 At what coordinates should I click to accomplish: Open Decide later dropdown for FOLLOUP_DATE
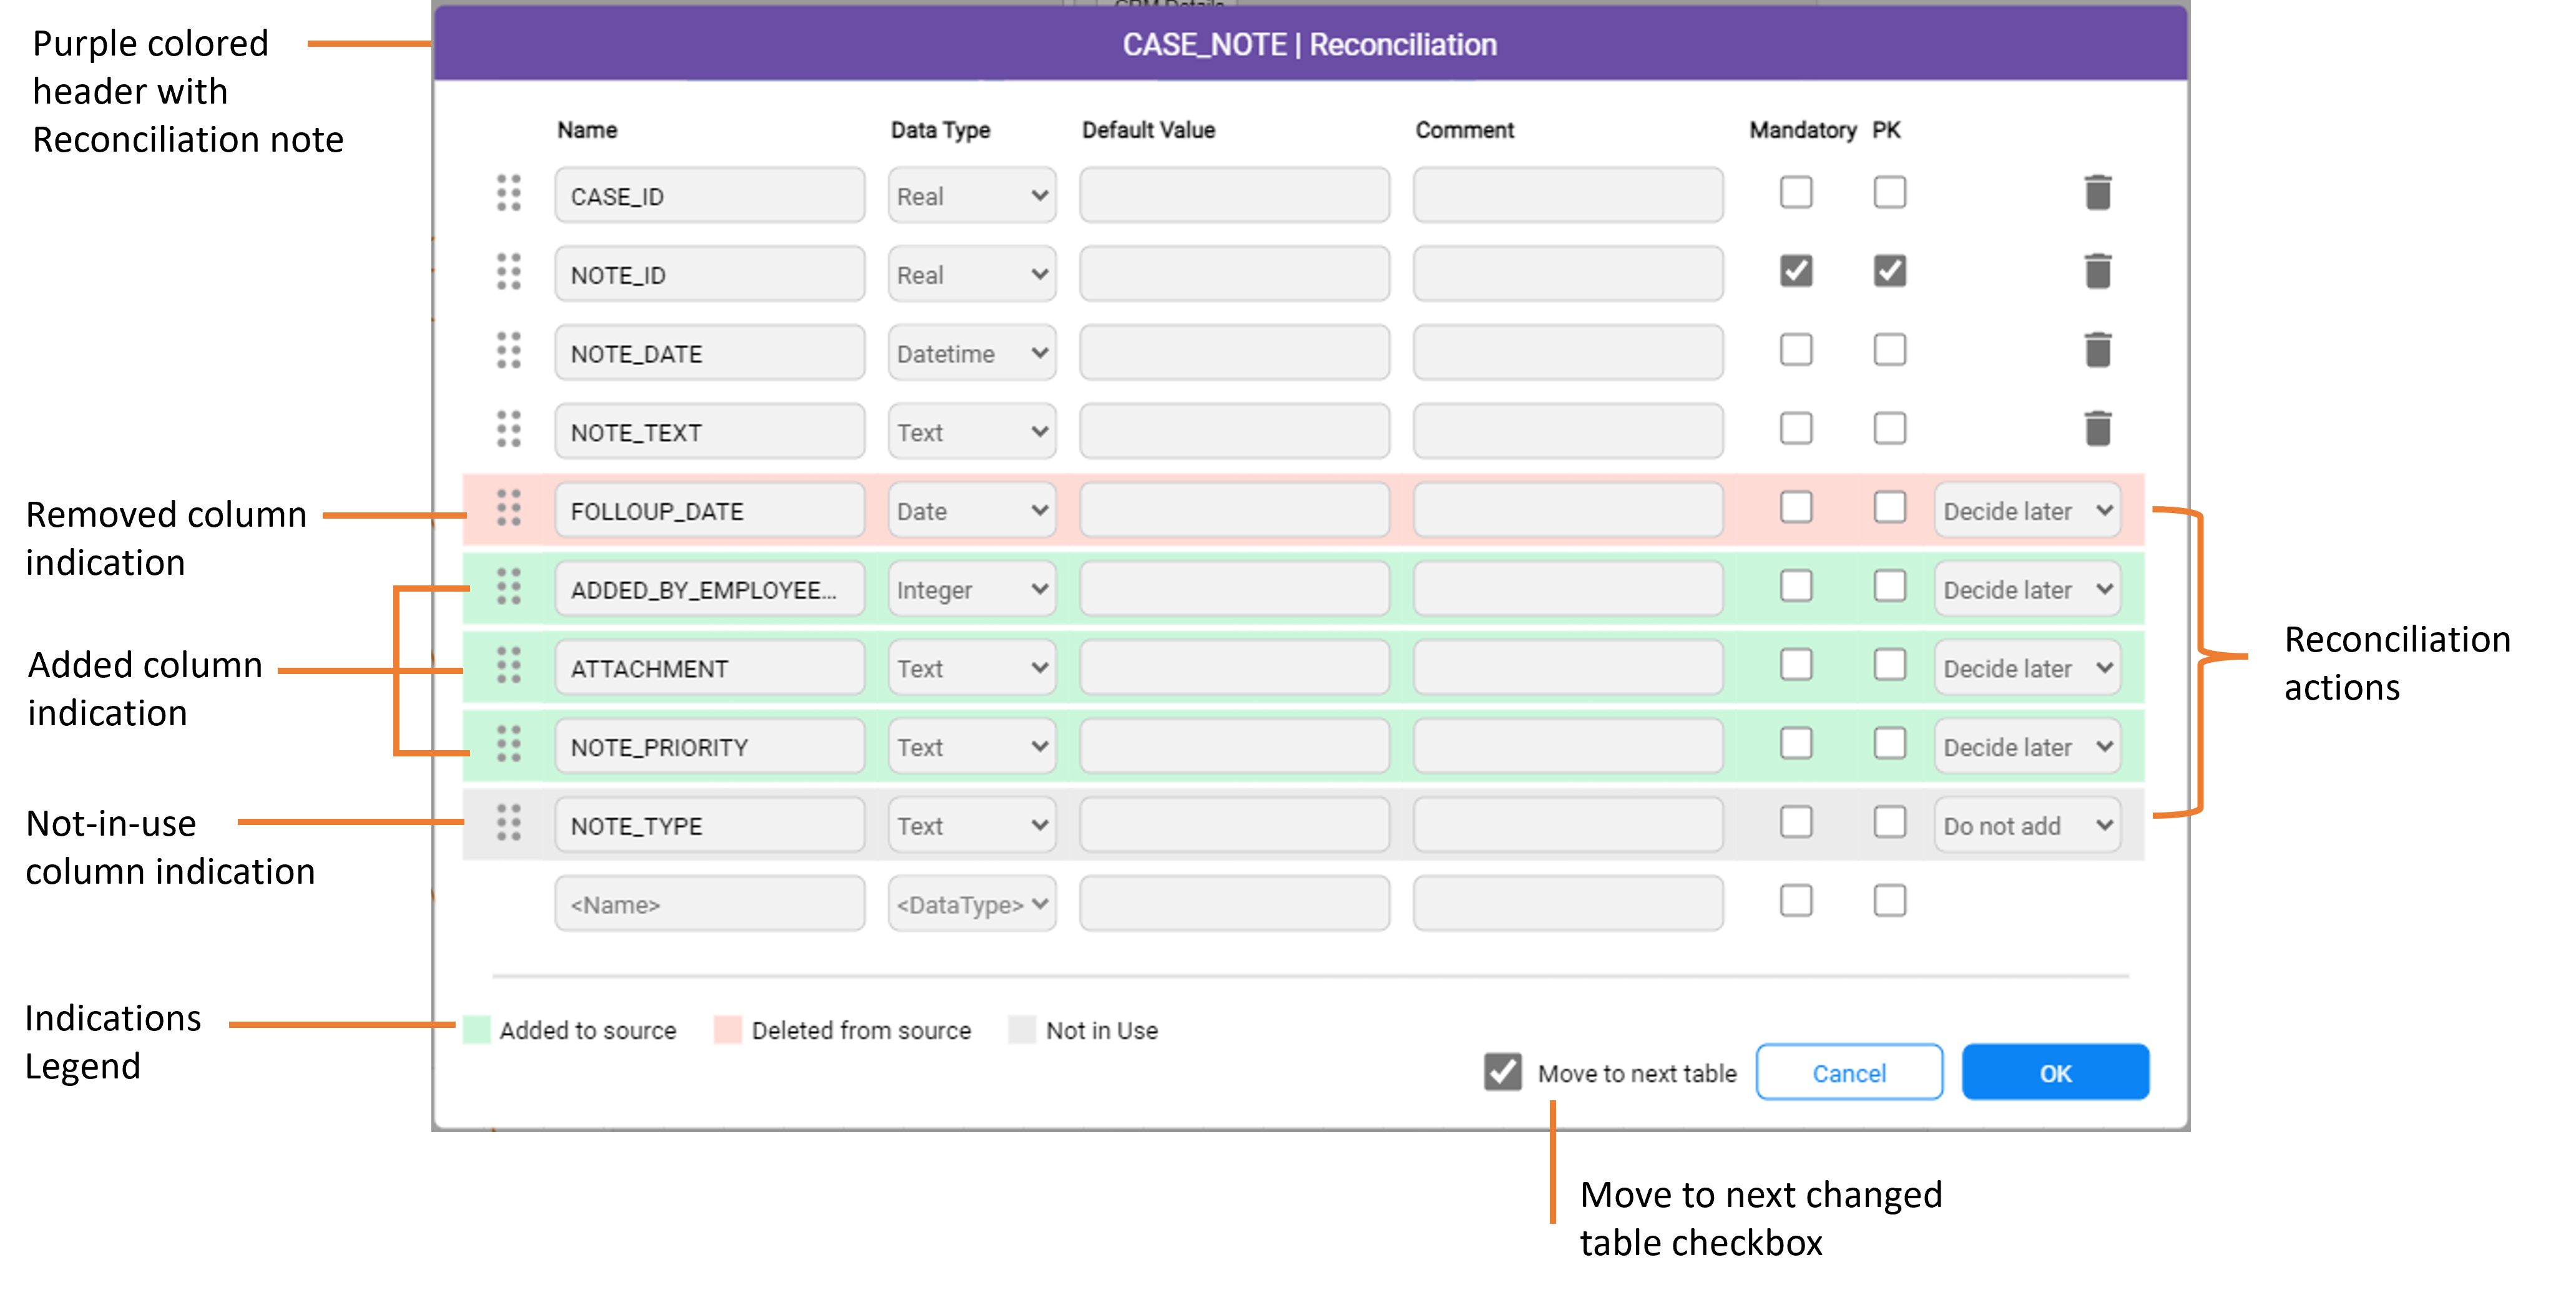tap(2026, 511)
